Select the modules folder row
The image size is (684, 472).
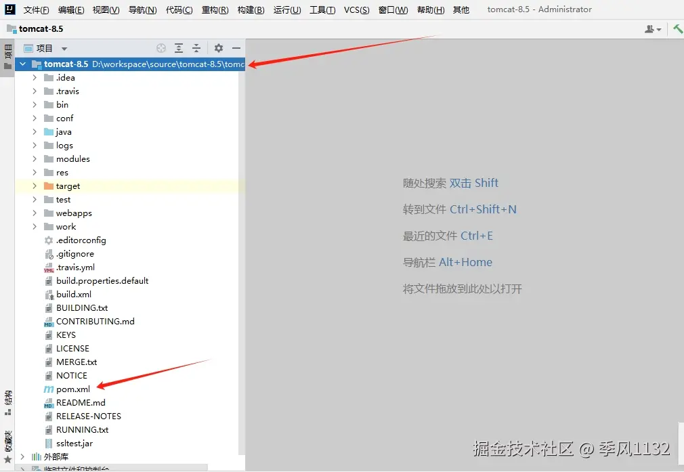tap(129, 158)
